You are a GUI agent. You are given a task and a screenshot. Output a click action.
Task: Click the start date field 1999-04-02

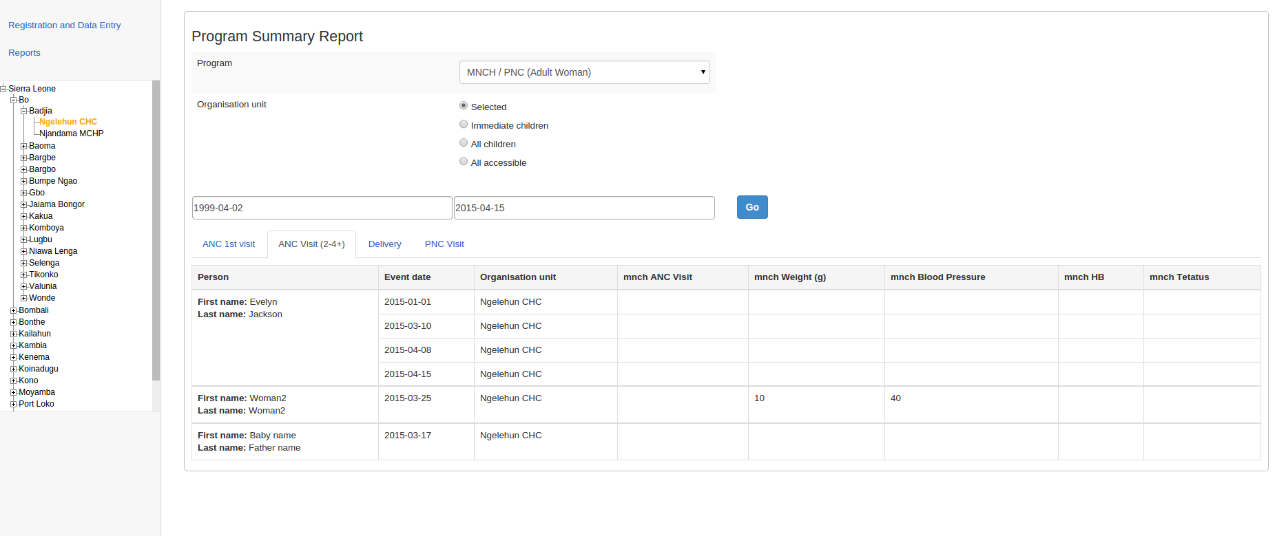coord(322,208)
